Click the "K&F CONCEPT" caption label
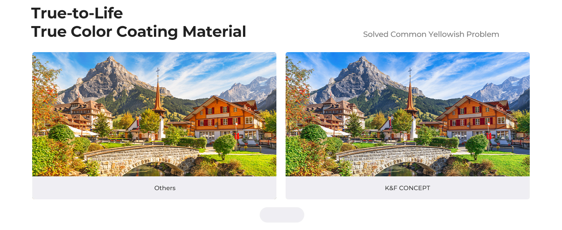This screenshot has height=230, width=562. coord(408,188)
